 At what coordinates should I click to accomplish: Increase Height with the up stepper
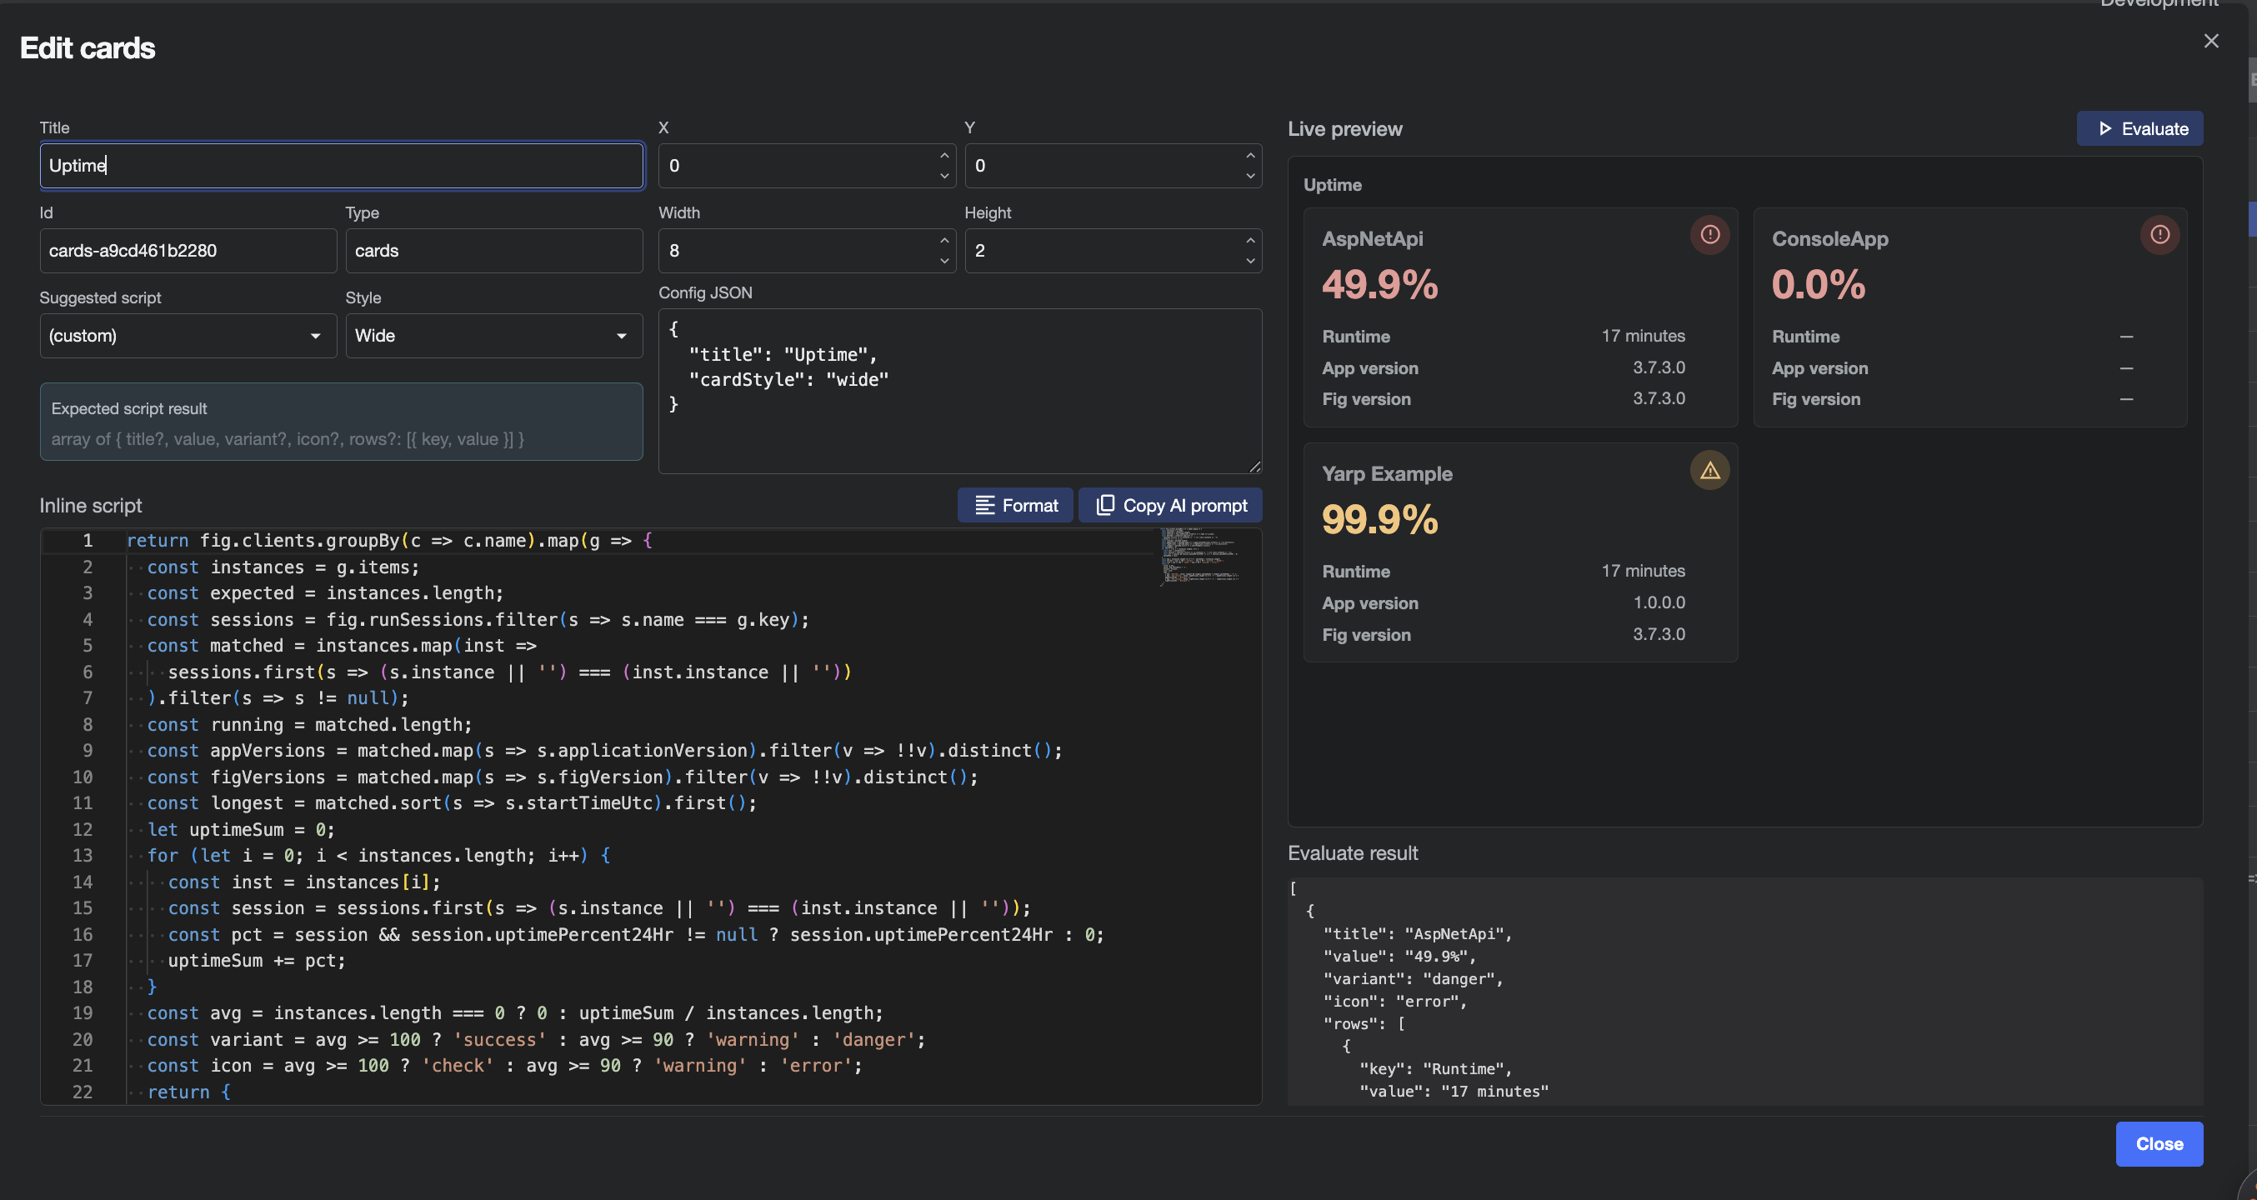(x=1250, y=240)
